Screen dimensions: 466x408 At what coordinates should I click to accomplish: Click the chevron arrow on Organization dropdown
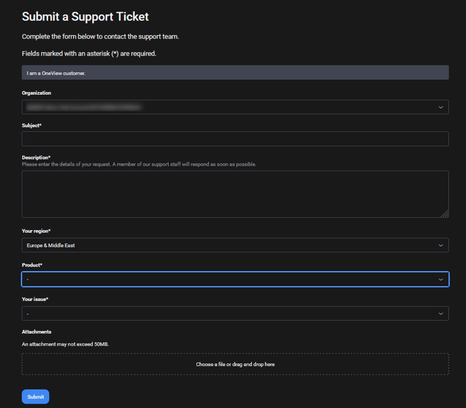(440, 107)
